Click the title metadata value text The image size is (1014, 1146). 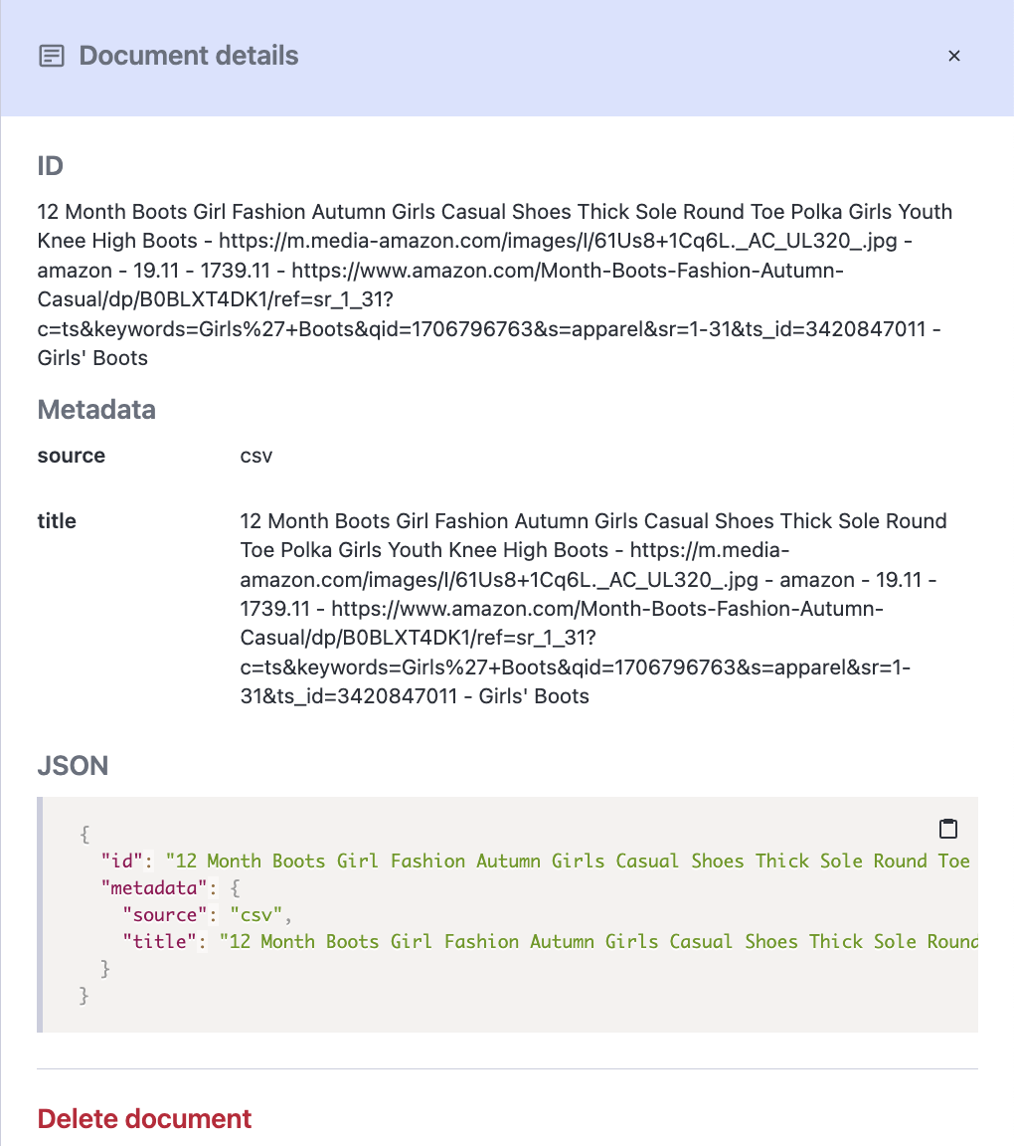point(593,608)
